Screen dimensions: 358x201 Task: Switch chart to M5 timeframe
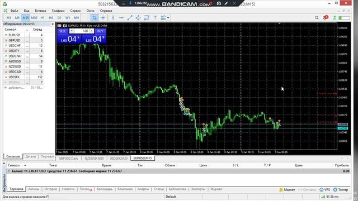click(x=17, y=17)
